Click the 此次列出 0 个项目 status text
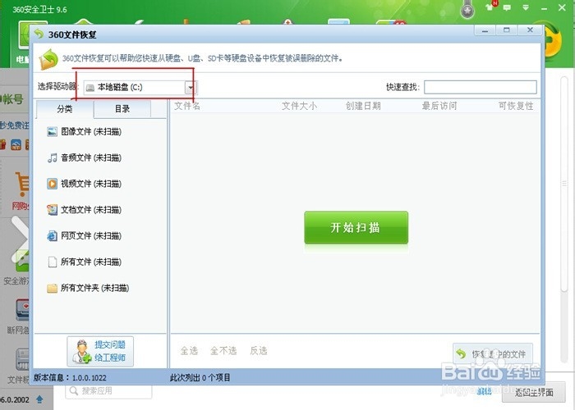Viewport: 575px width, 410px height. [x=200, y=377]
